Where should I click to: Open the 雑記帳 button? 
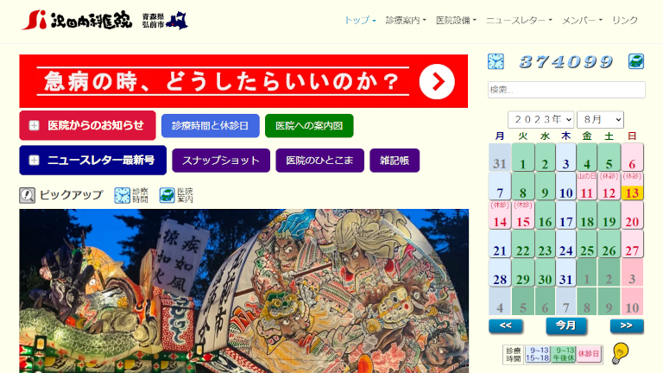point(395,161)
